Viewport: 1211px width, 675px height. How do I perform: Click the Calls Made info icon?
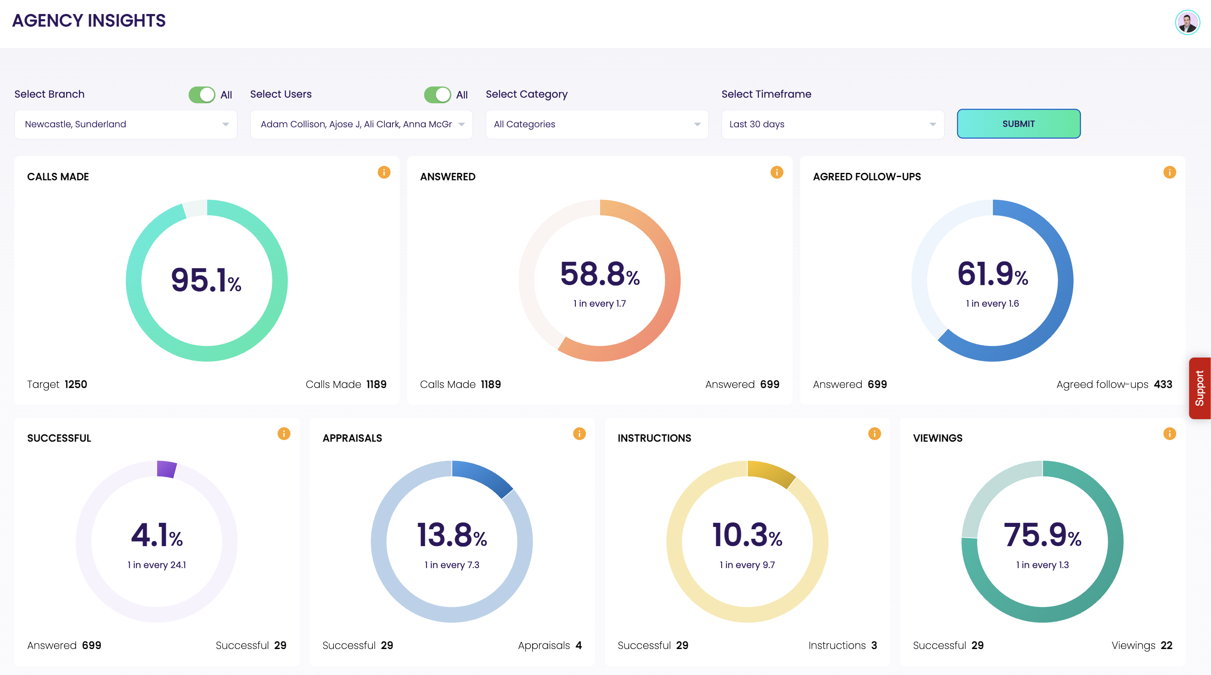(384, 173)
